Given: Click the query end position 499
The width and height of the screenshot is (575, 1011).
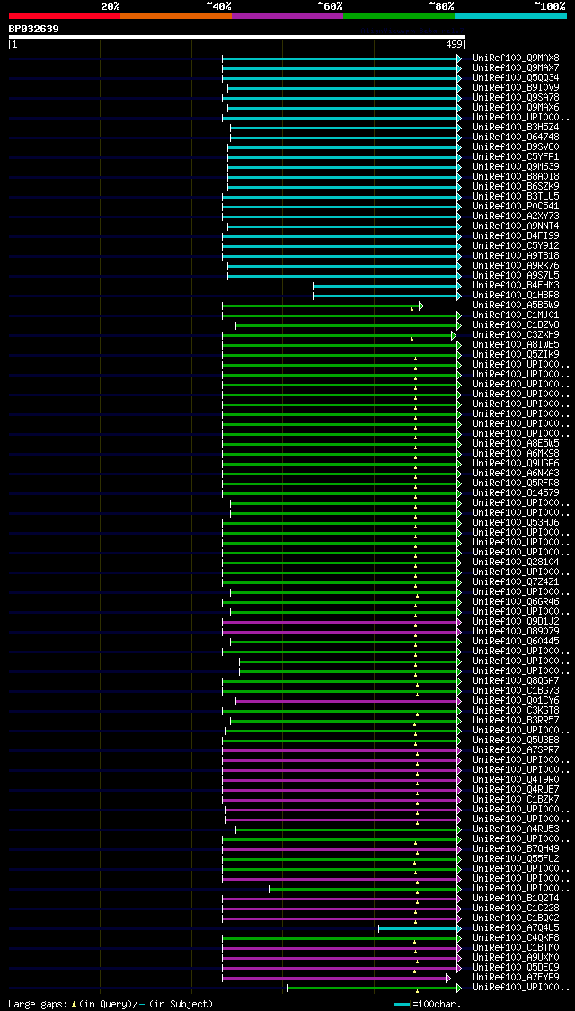Looking at the screenshot, I should (456, 45).
